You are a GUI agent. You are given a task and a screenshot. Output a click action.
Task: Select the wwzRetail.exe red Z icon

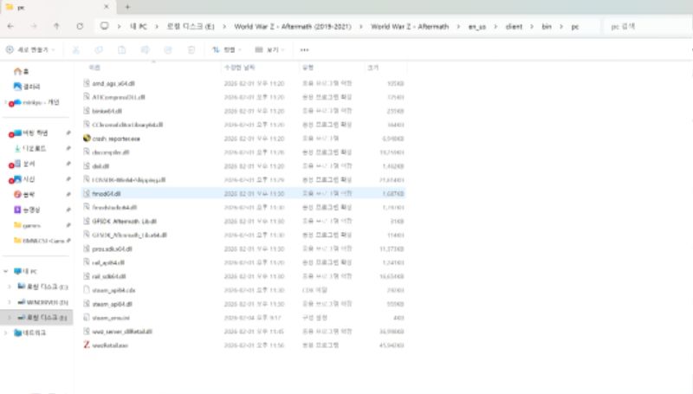point(87,345)
